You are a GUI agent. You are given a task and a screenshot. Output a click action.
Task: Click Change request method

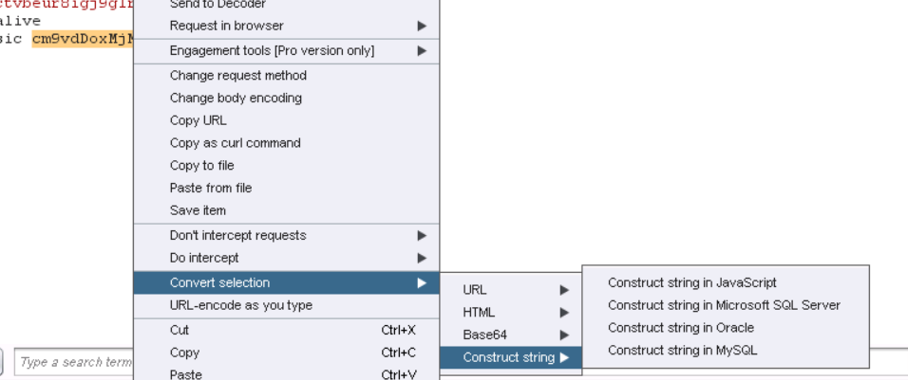click(237, 76)
